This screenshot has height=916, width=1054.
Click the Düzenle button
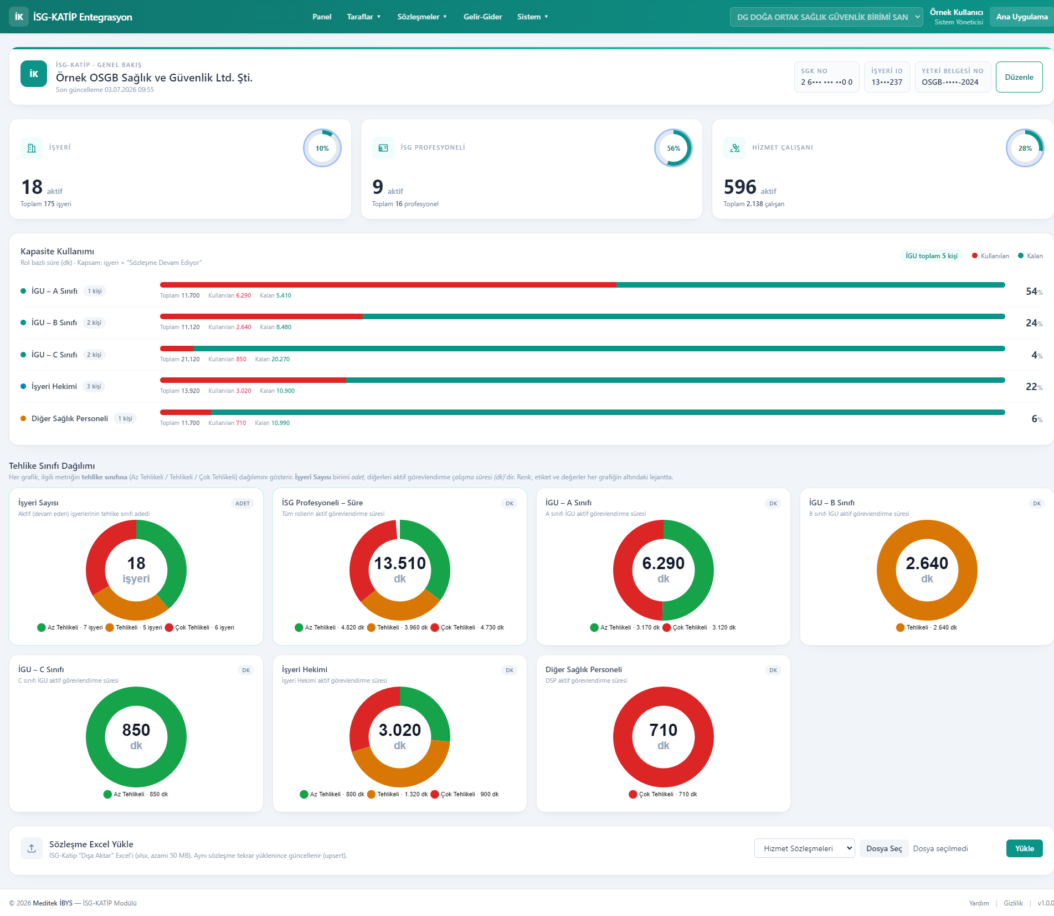coord(1019,77)
